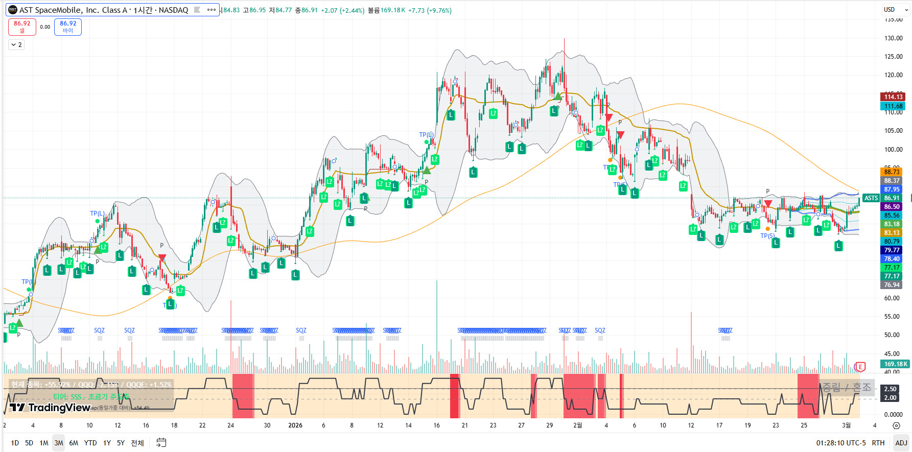Select the 5D time range

[29, 443]
